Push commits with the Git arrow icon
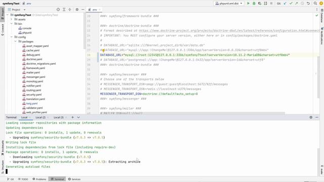Viewport: 324px width, 182px height. click(x=297, y=4)
